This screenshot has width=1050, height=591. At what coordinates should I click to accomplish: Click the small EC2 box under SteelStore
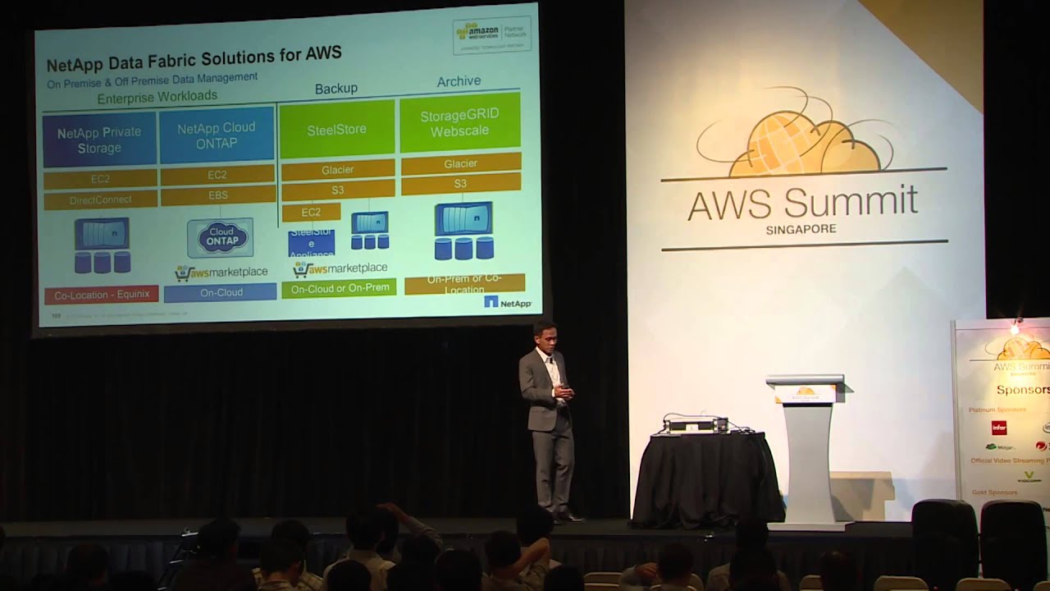(311, 212)
